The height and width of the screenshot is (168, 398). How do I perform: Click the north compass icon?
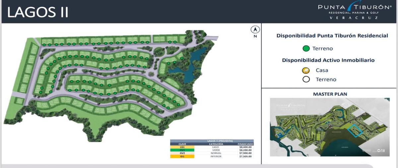coord(255,30)
